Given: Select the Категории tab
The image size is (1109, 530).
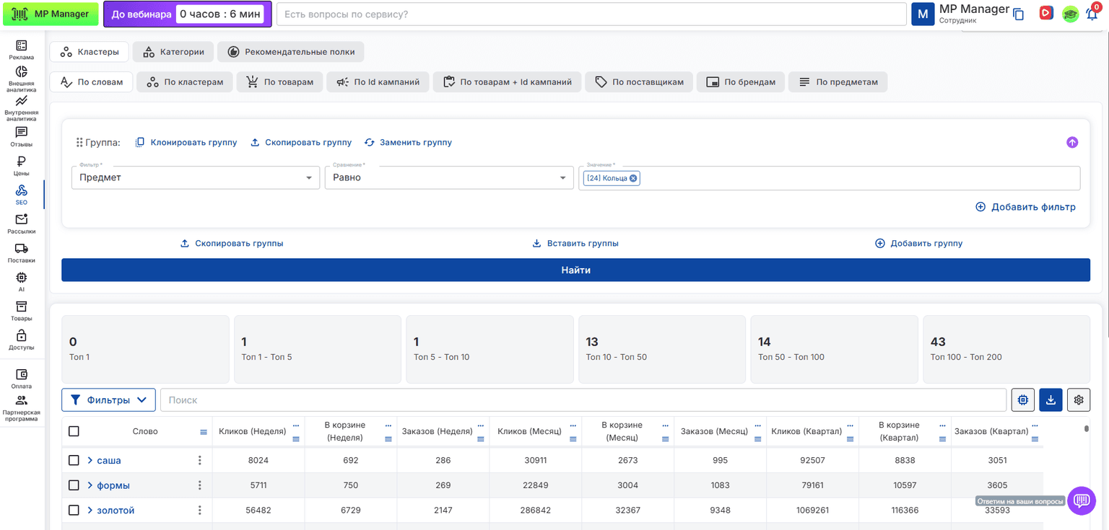Looking at the screenshot, I should pos(173,52).
